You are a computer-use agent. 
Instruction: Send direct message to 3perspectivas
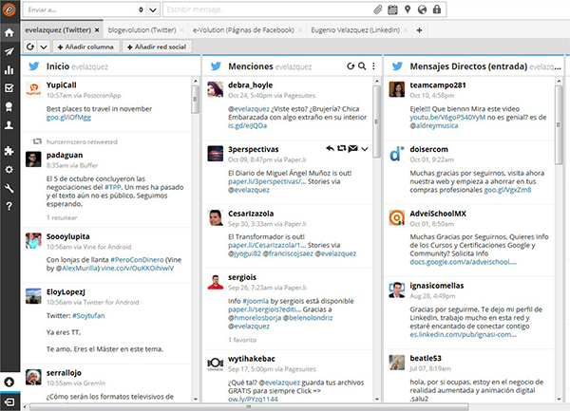[352, 148]
